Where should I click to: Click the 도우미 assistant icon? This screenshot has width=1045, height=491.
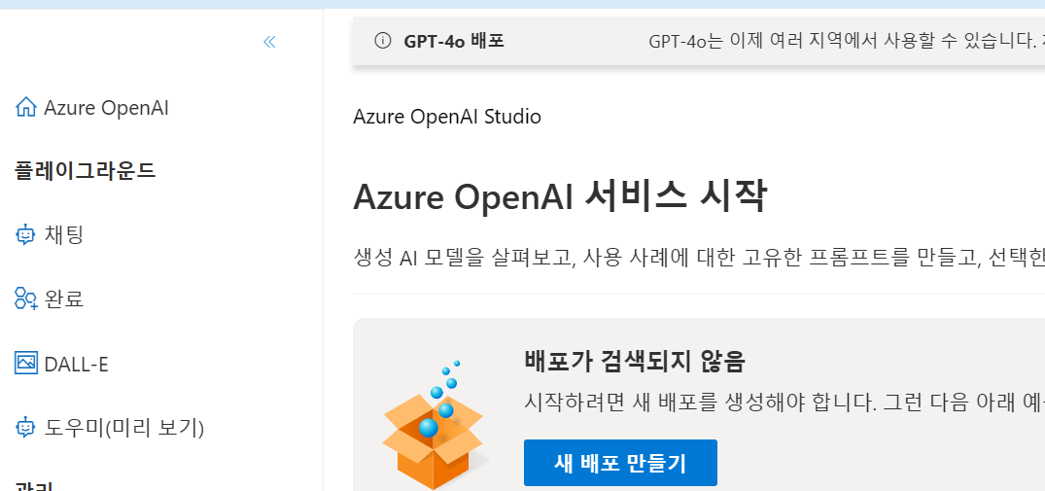pos(25,427)
